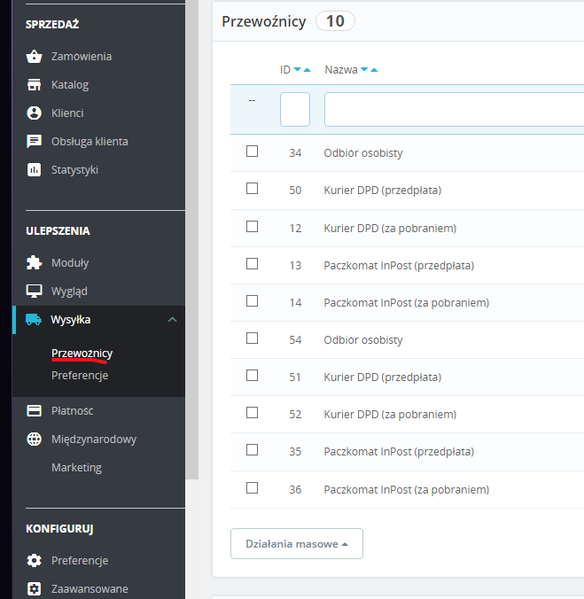The width and height of the screenshot is (584, 599).
Task: Open Przewoźnicy submenu item
Action: pyautogui.click(x=82, y=354)
